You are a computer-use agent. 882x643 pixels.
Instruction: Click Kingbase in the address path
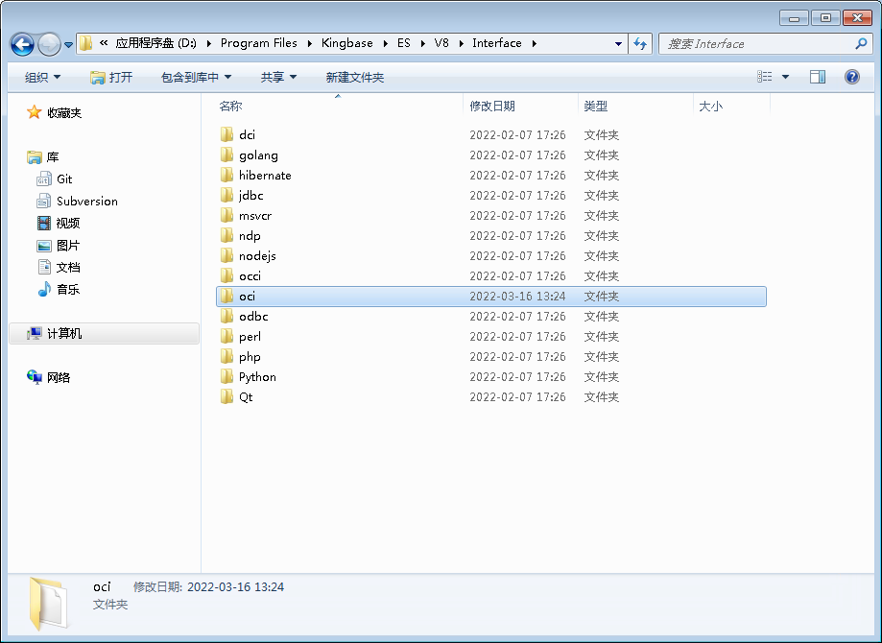[347, 43]
